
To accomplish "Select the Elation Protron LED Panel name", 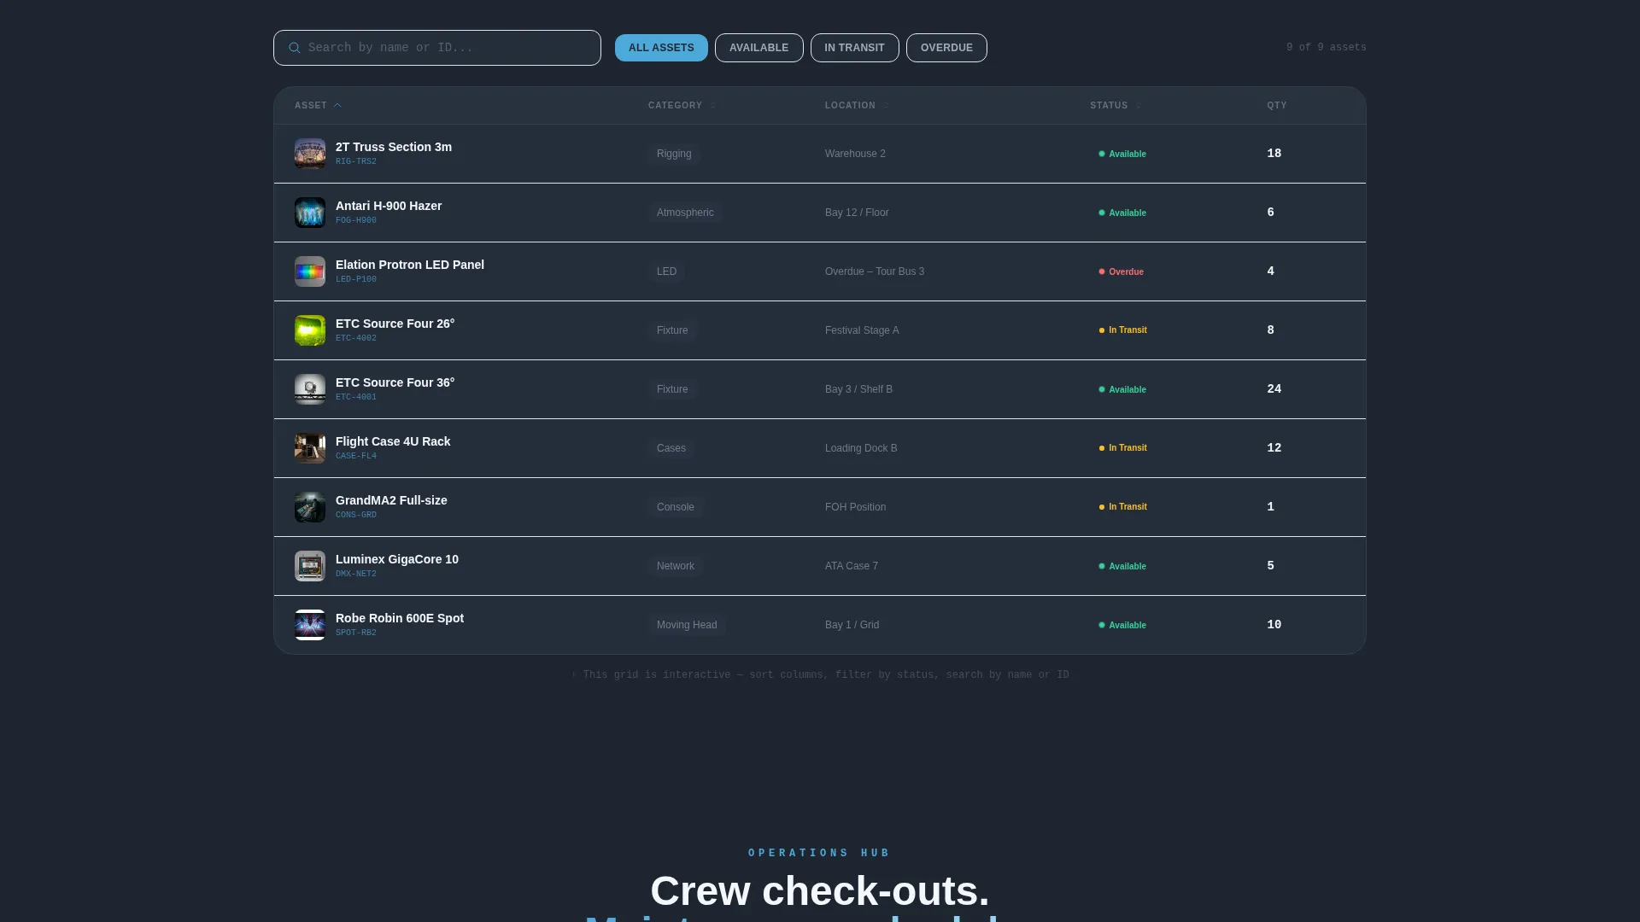I will 410,265.
